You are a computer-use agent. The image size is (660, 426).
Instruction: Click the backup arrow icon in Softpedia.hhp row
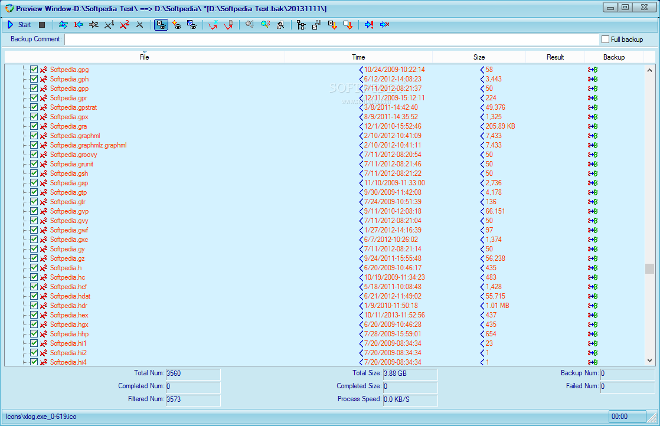[593, 335]
